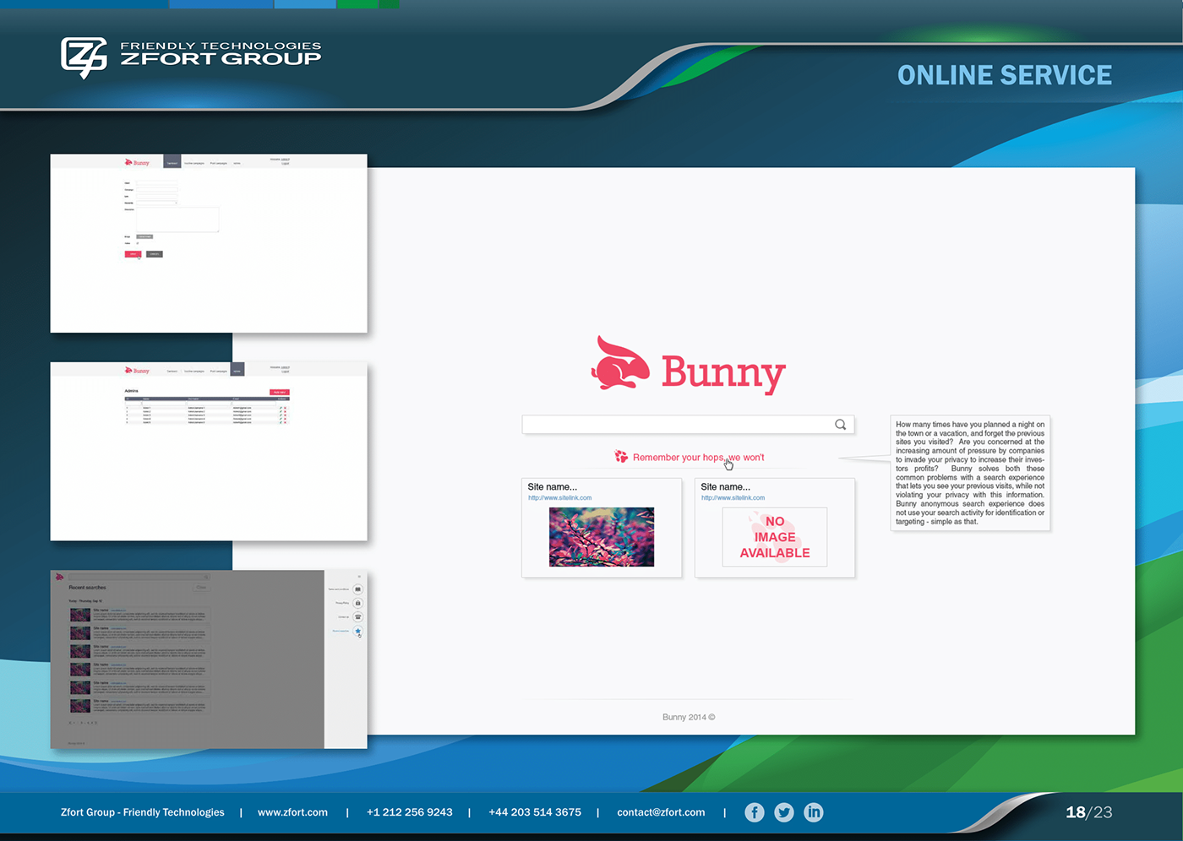
Task: Click 'NO IMAGE AVAILABLE' placeholder in second card
Action: pyautogui.click(x=775, y=537)
